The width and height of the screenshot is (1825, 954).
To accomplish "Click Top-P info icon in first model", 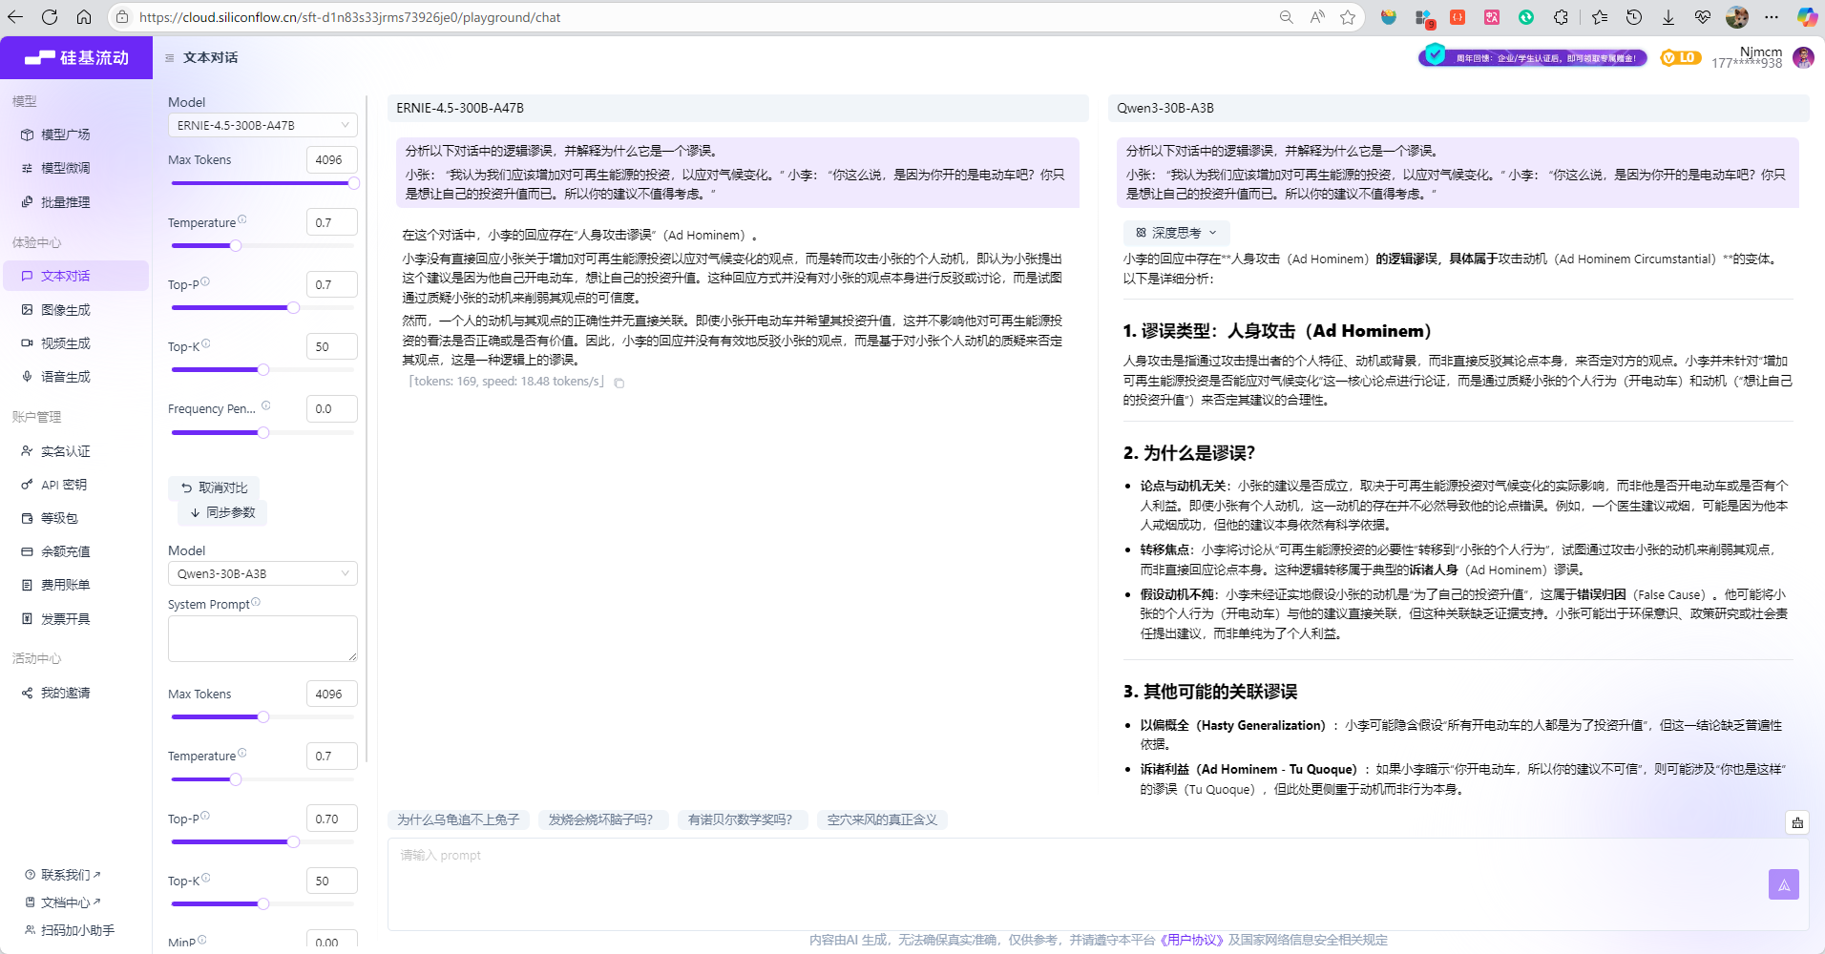I will click(x=205, y=281).
